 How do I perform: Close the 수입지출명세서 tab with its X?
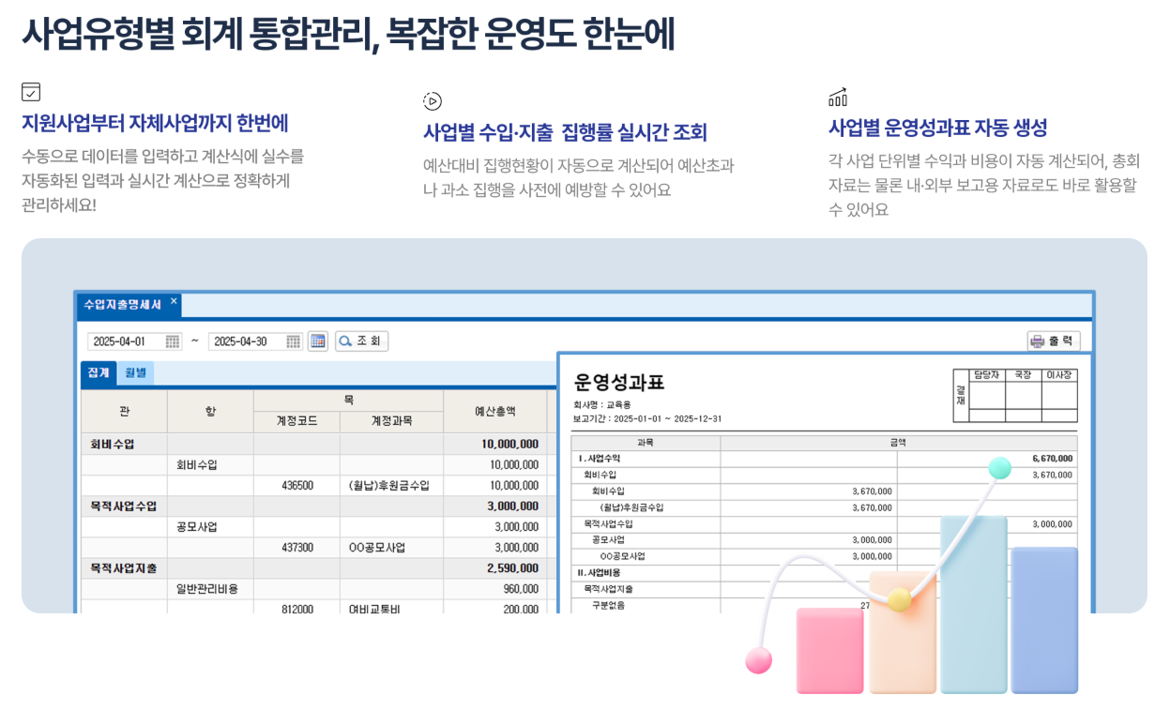[x=174, y=303]
